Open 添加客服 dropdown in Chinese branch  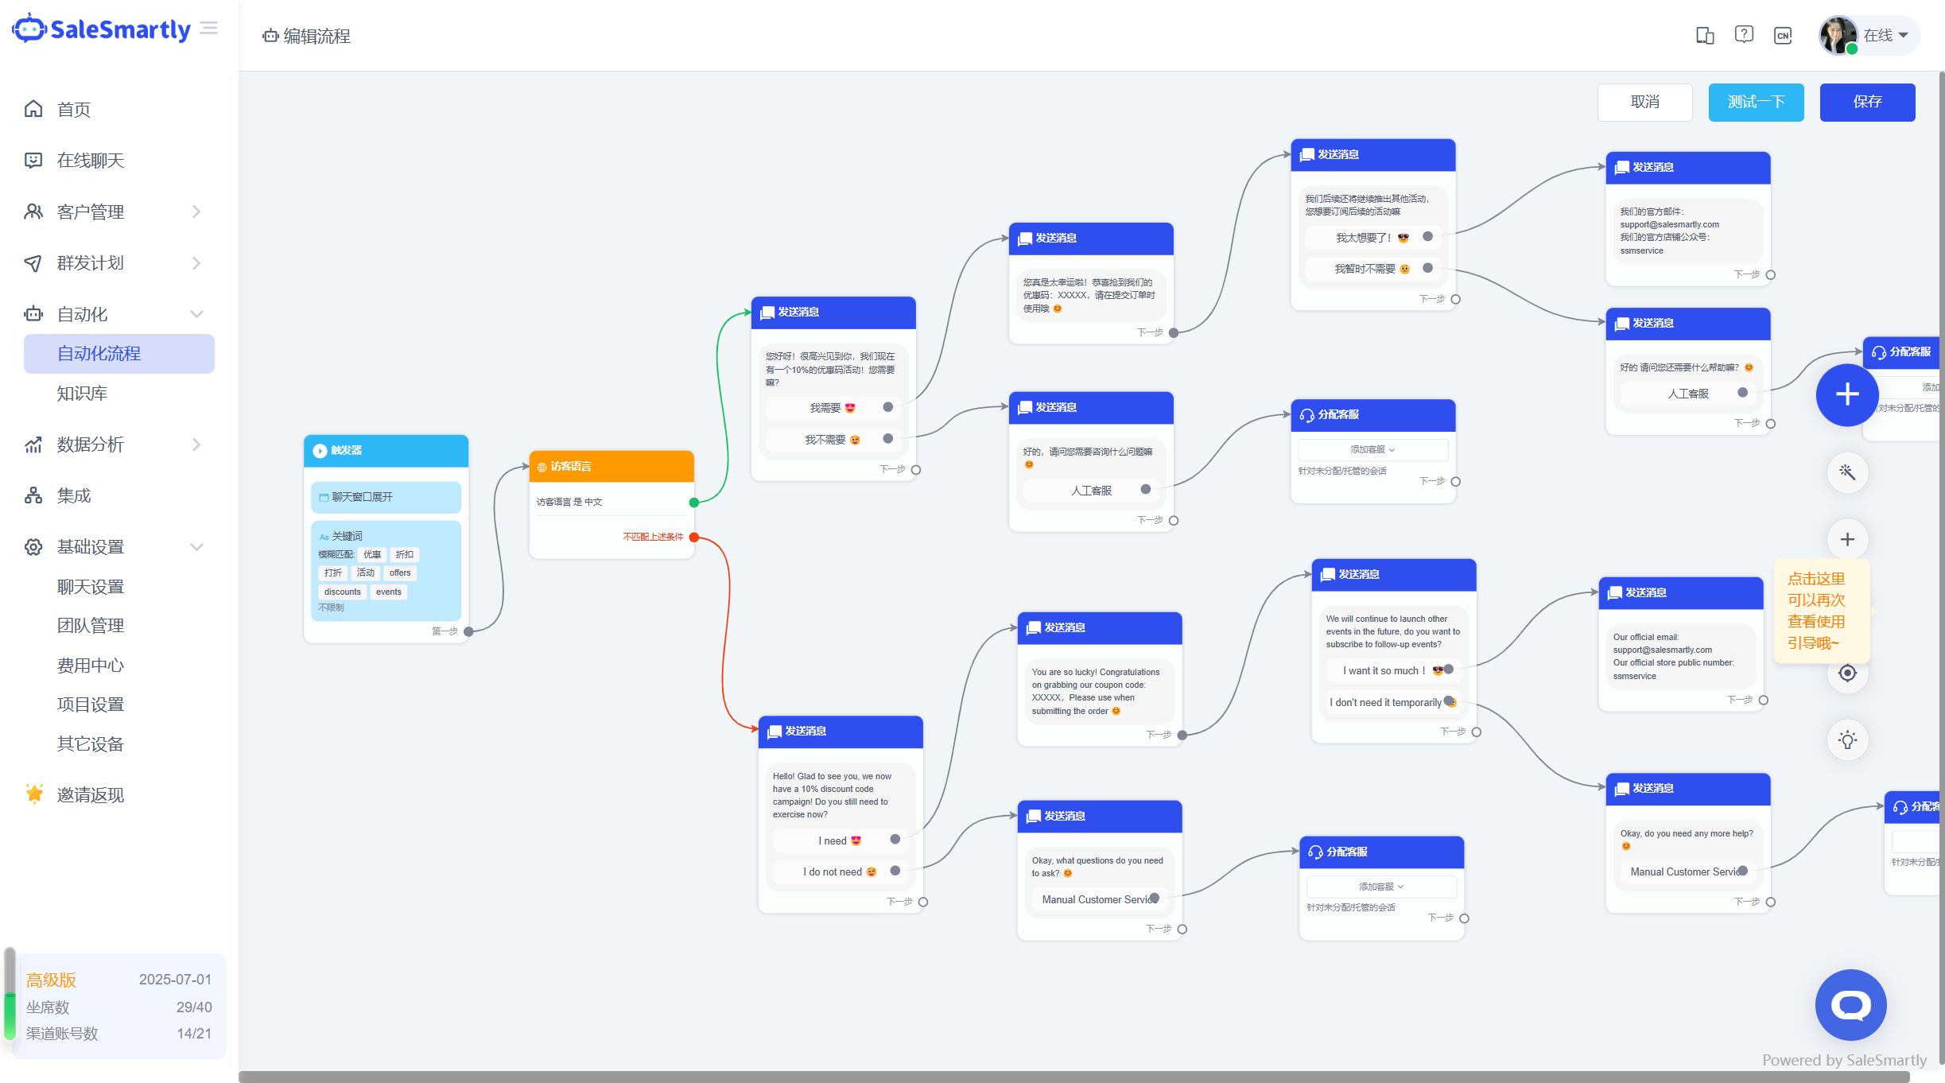(1372, 450)
